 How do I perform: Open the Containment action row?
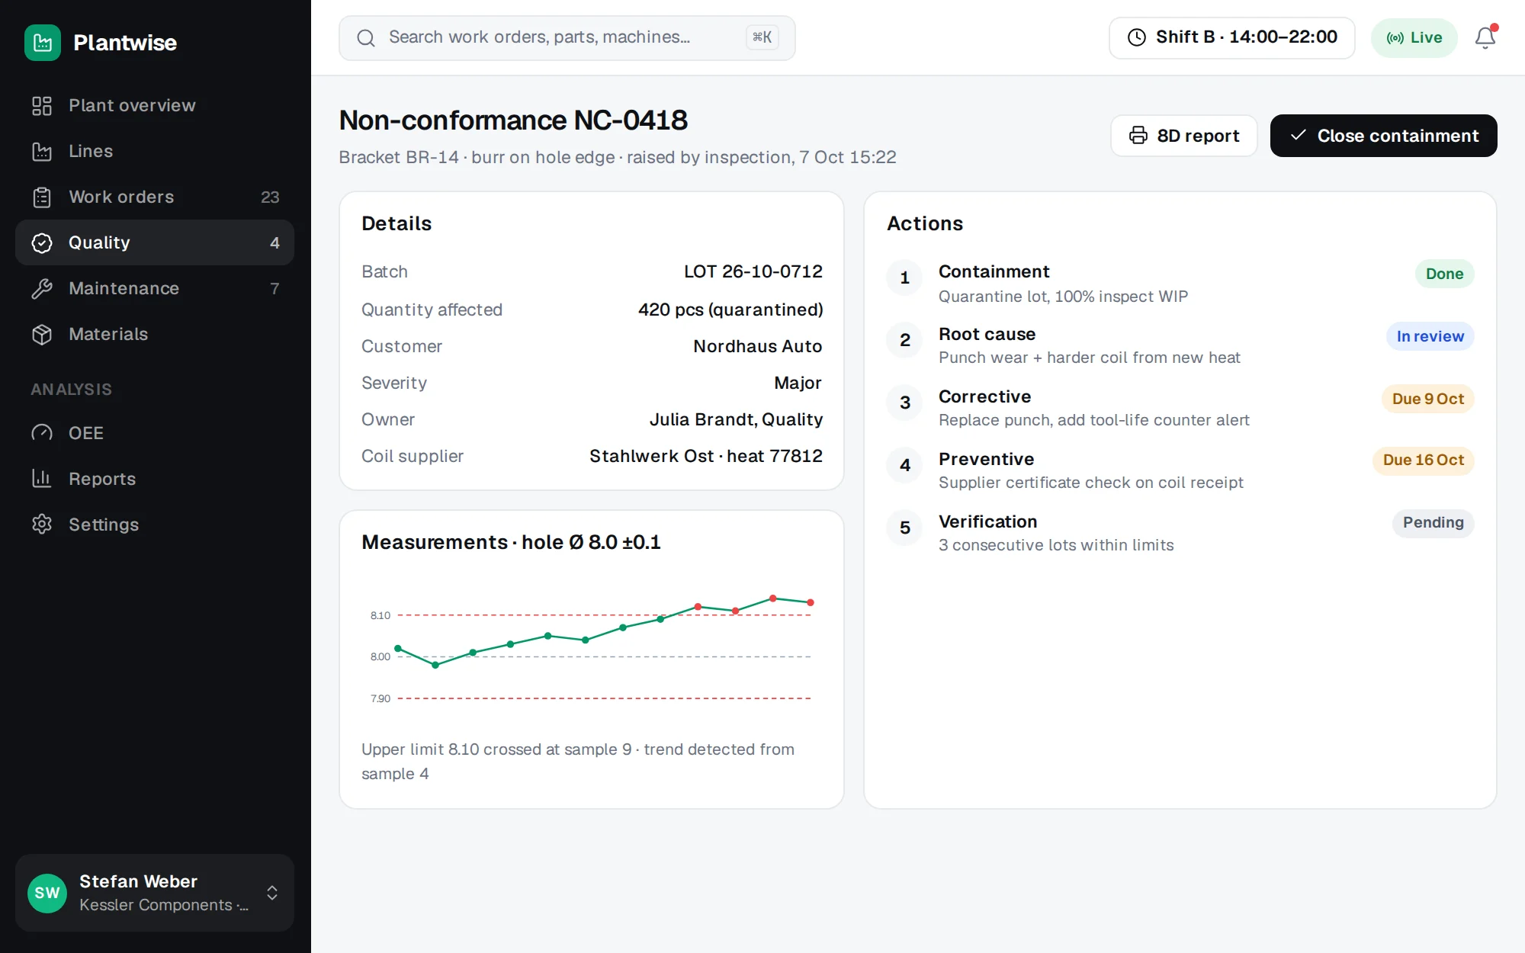(1180, 284)
